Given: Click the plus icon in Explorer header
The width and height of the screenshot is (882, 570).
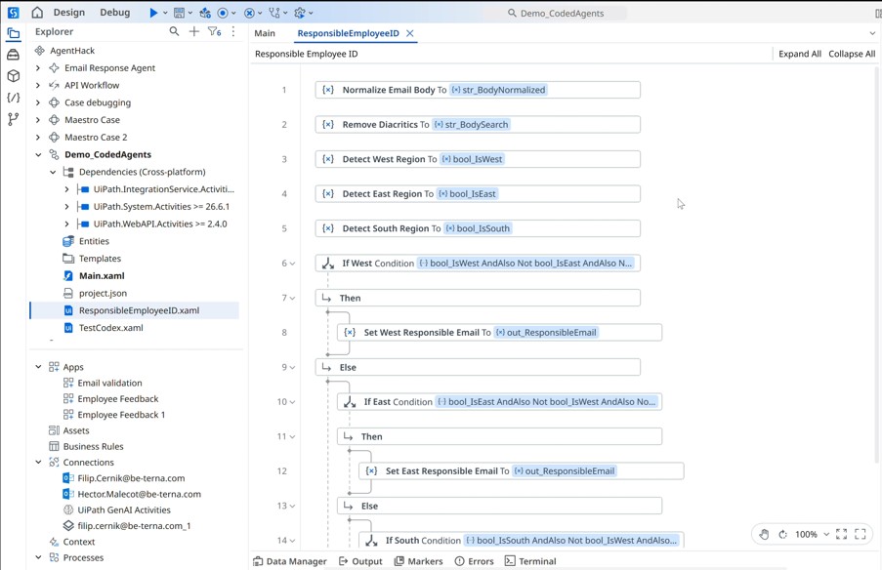Looking at the screenshot, I should pyautogui.click(x=194, y=31).
